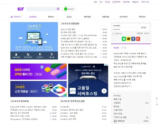
Task: Log in with the red Google+ icon
Action: point(138,39)
